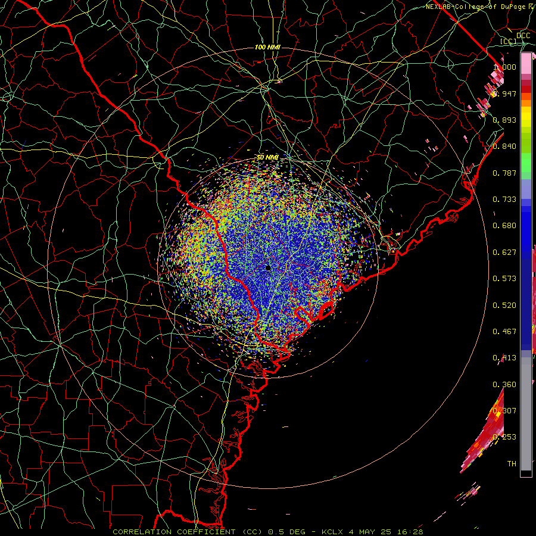Image resolution: width=536 pixels, height=536 pixels.
Task: Click the 0.520 legend value
Action: [504, 306]
